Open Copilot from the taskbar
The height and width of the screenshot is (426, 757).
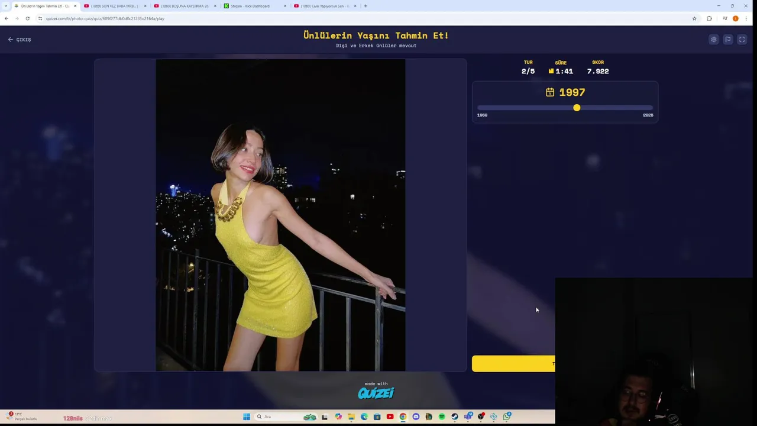338,417
